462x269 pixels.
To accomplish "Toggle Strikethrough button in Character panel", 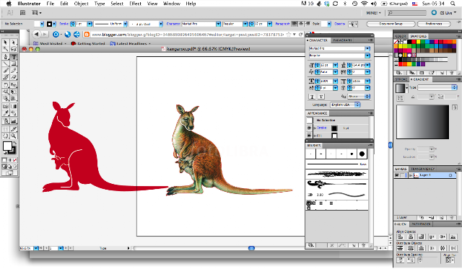I will point(321,97).
